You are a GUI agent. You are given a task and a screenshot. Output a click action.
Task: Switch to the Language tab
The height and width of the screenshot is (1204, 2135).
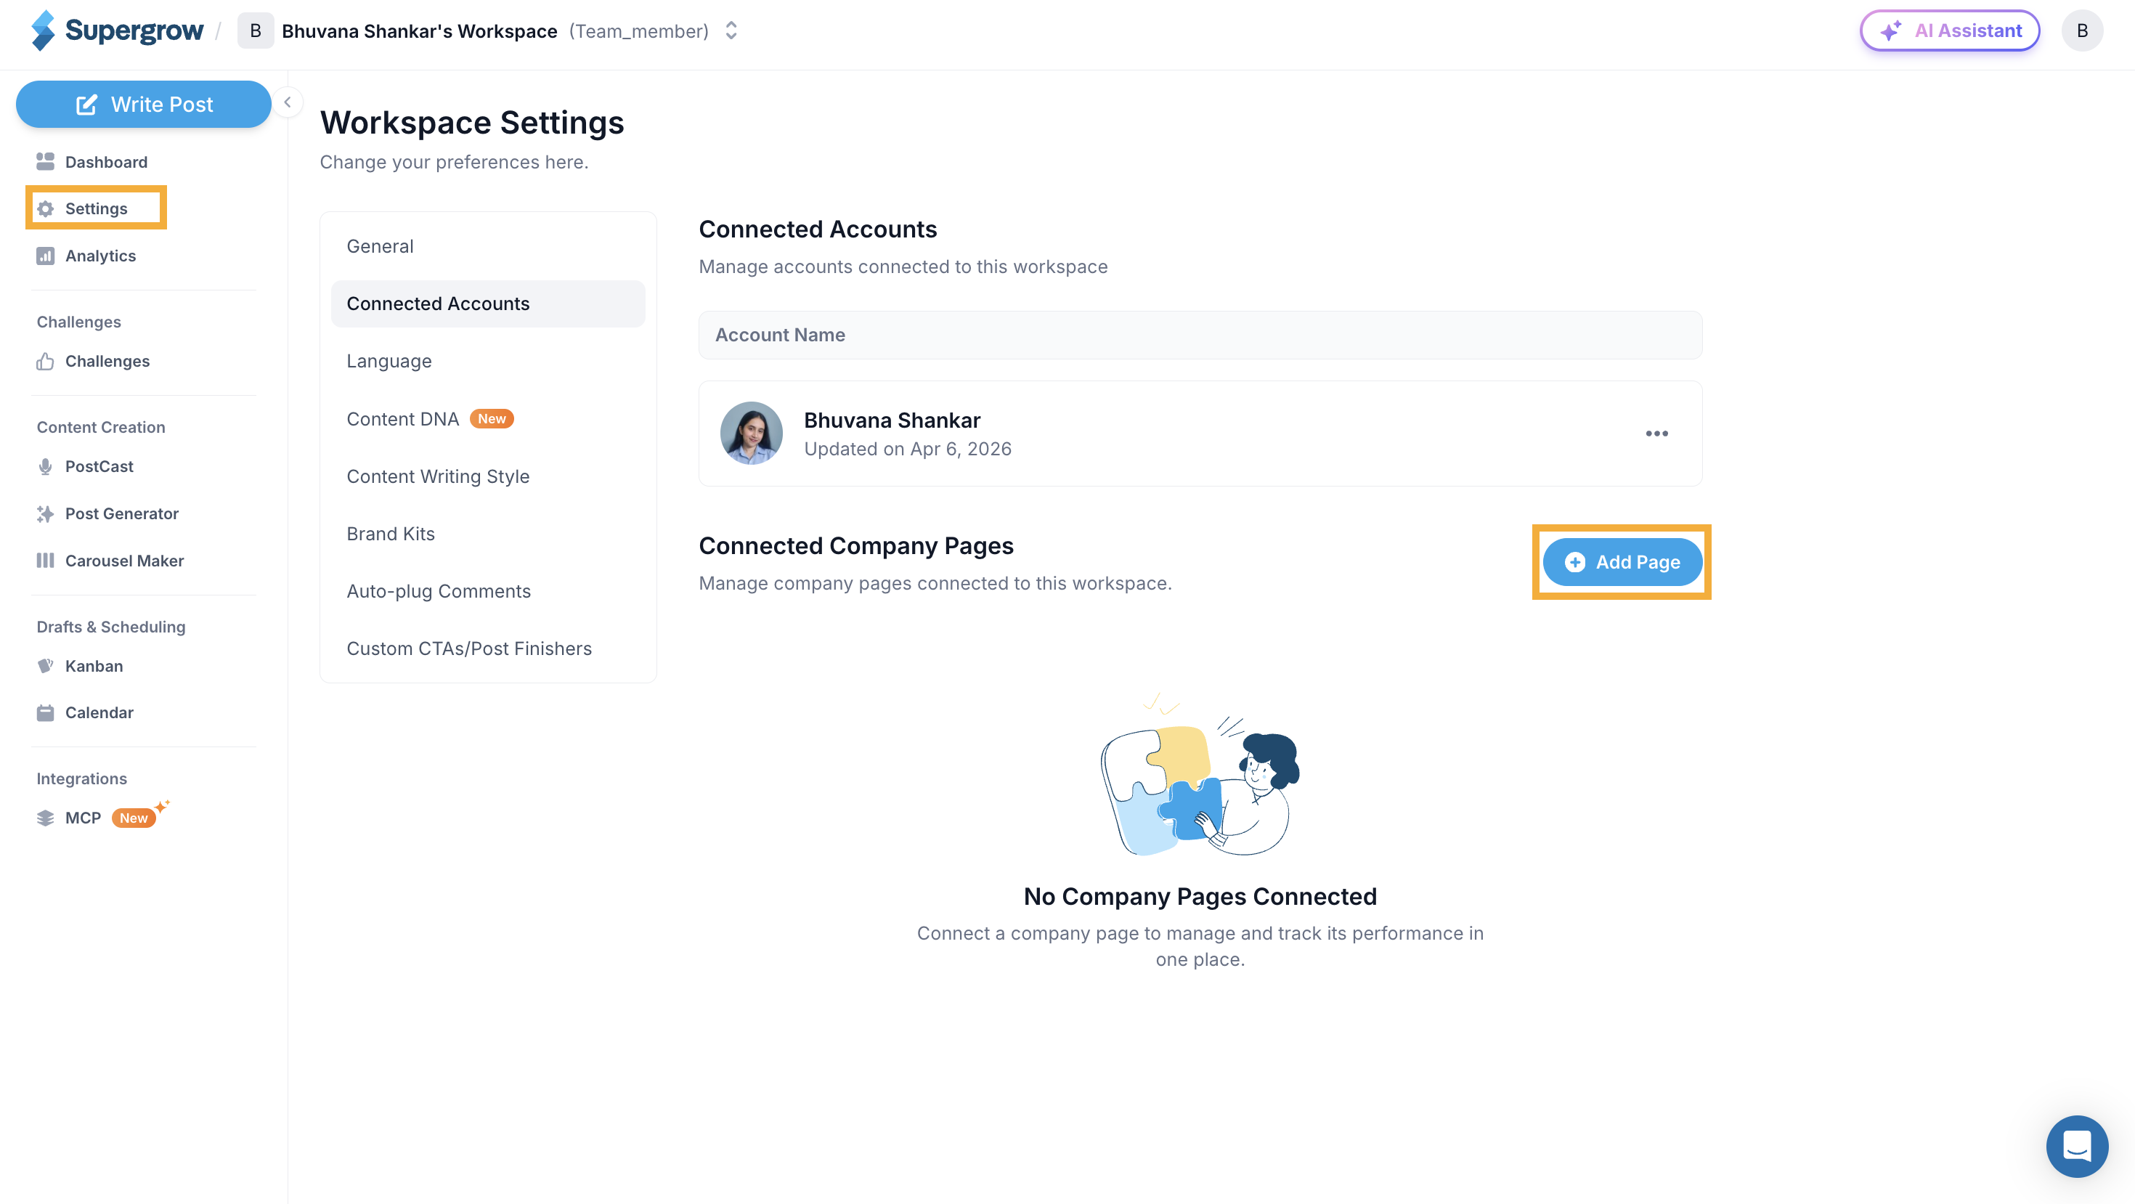coord(488,362)
